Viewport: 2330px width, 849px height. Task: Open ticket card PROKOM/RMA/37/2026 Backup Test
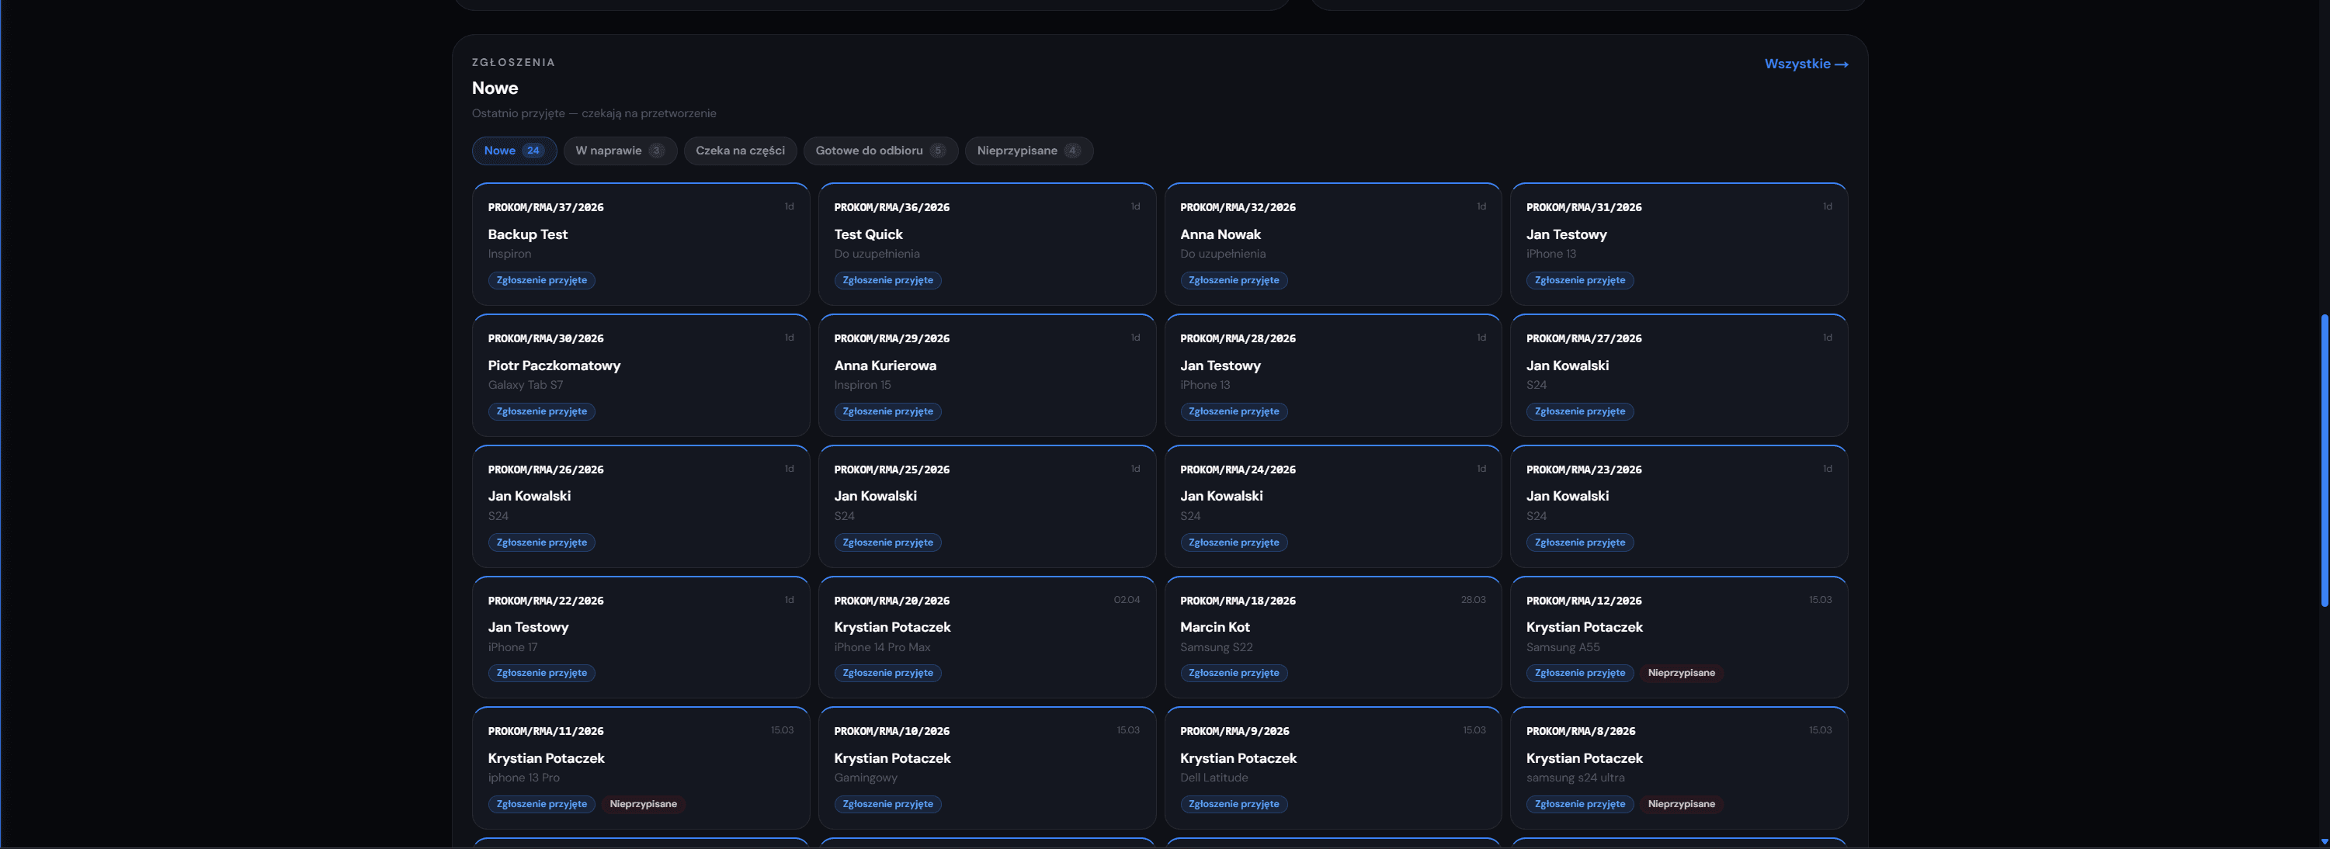641,244
